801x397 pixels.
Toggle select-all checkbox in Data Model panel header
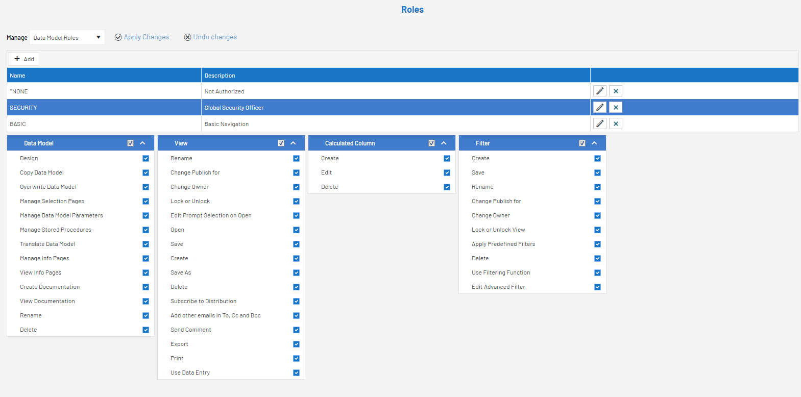tap(130, 143)
